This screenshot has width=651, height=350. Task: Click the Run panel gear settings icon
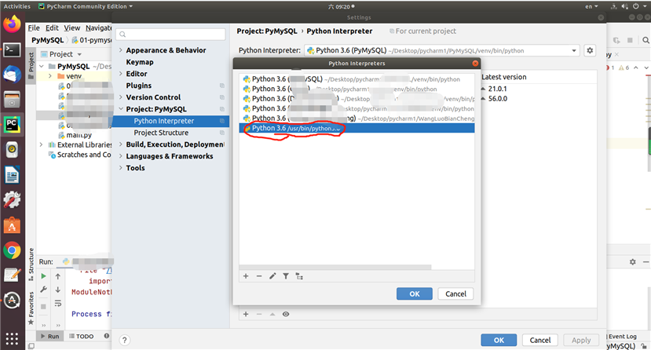click(632, 262)
